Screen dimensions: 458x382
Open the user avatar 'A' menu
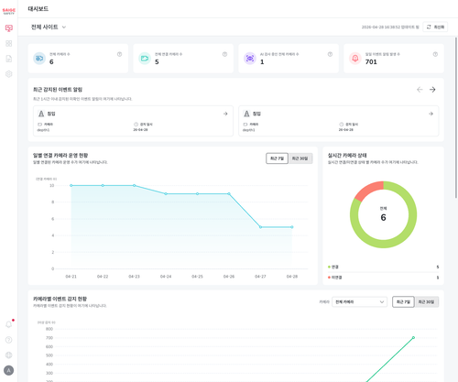coord(8,371)
